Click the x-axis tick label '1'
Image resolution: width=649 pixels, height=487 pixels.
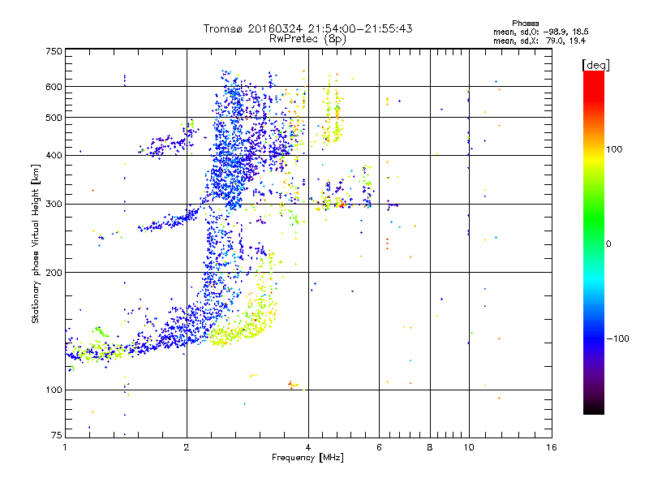(65, 447)
